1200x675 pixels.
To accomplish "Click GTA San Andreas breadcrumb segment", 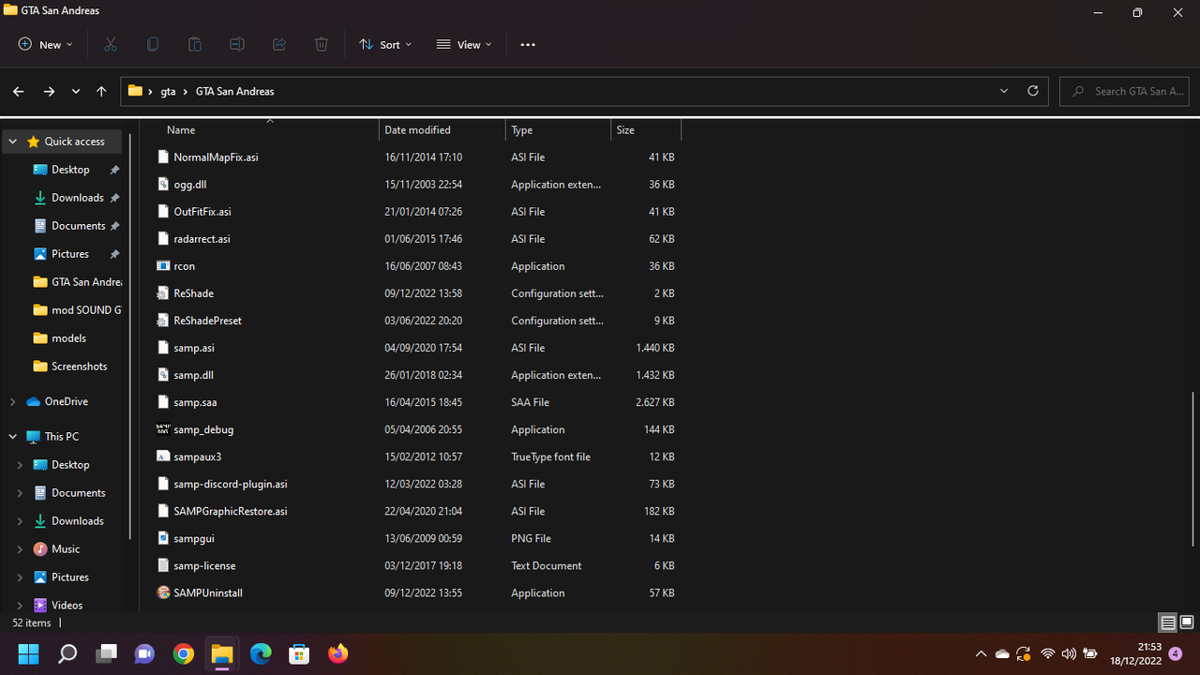I will click(234, 91).
